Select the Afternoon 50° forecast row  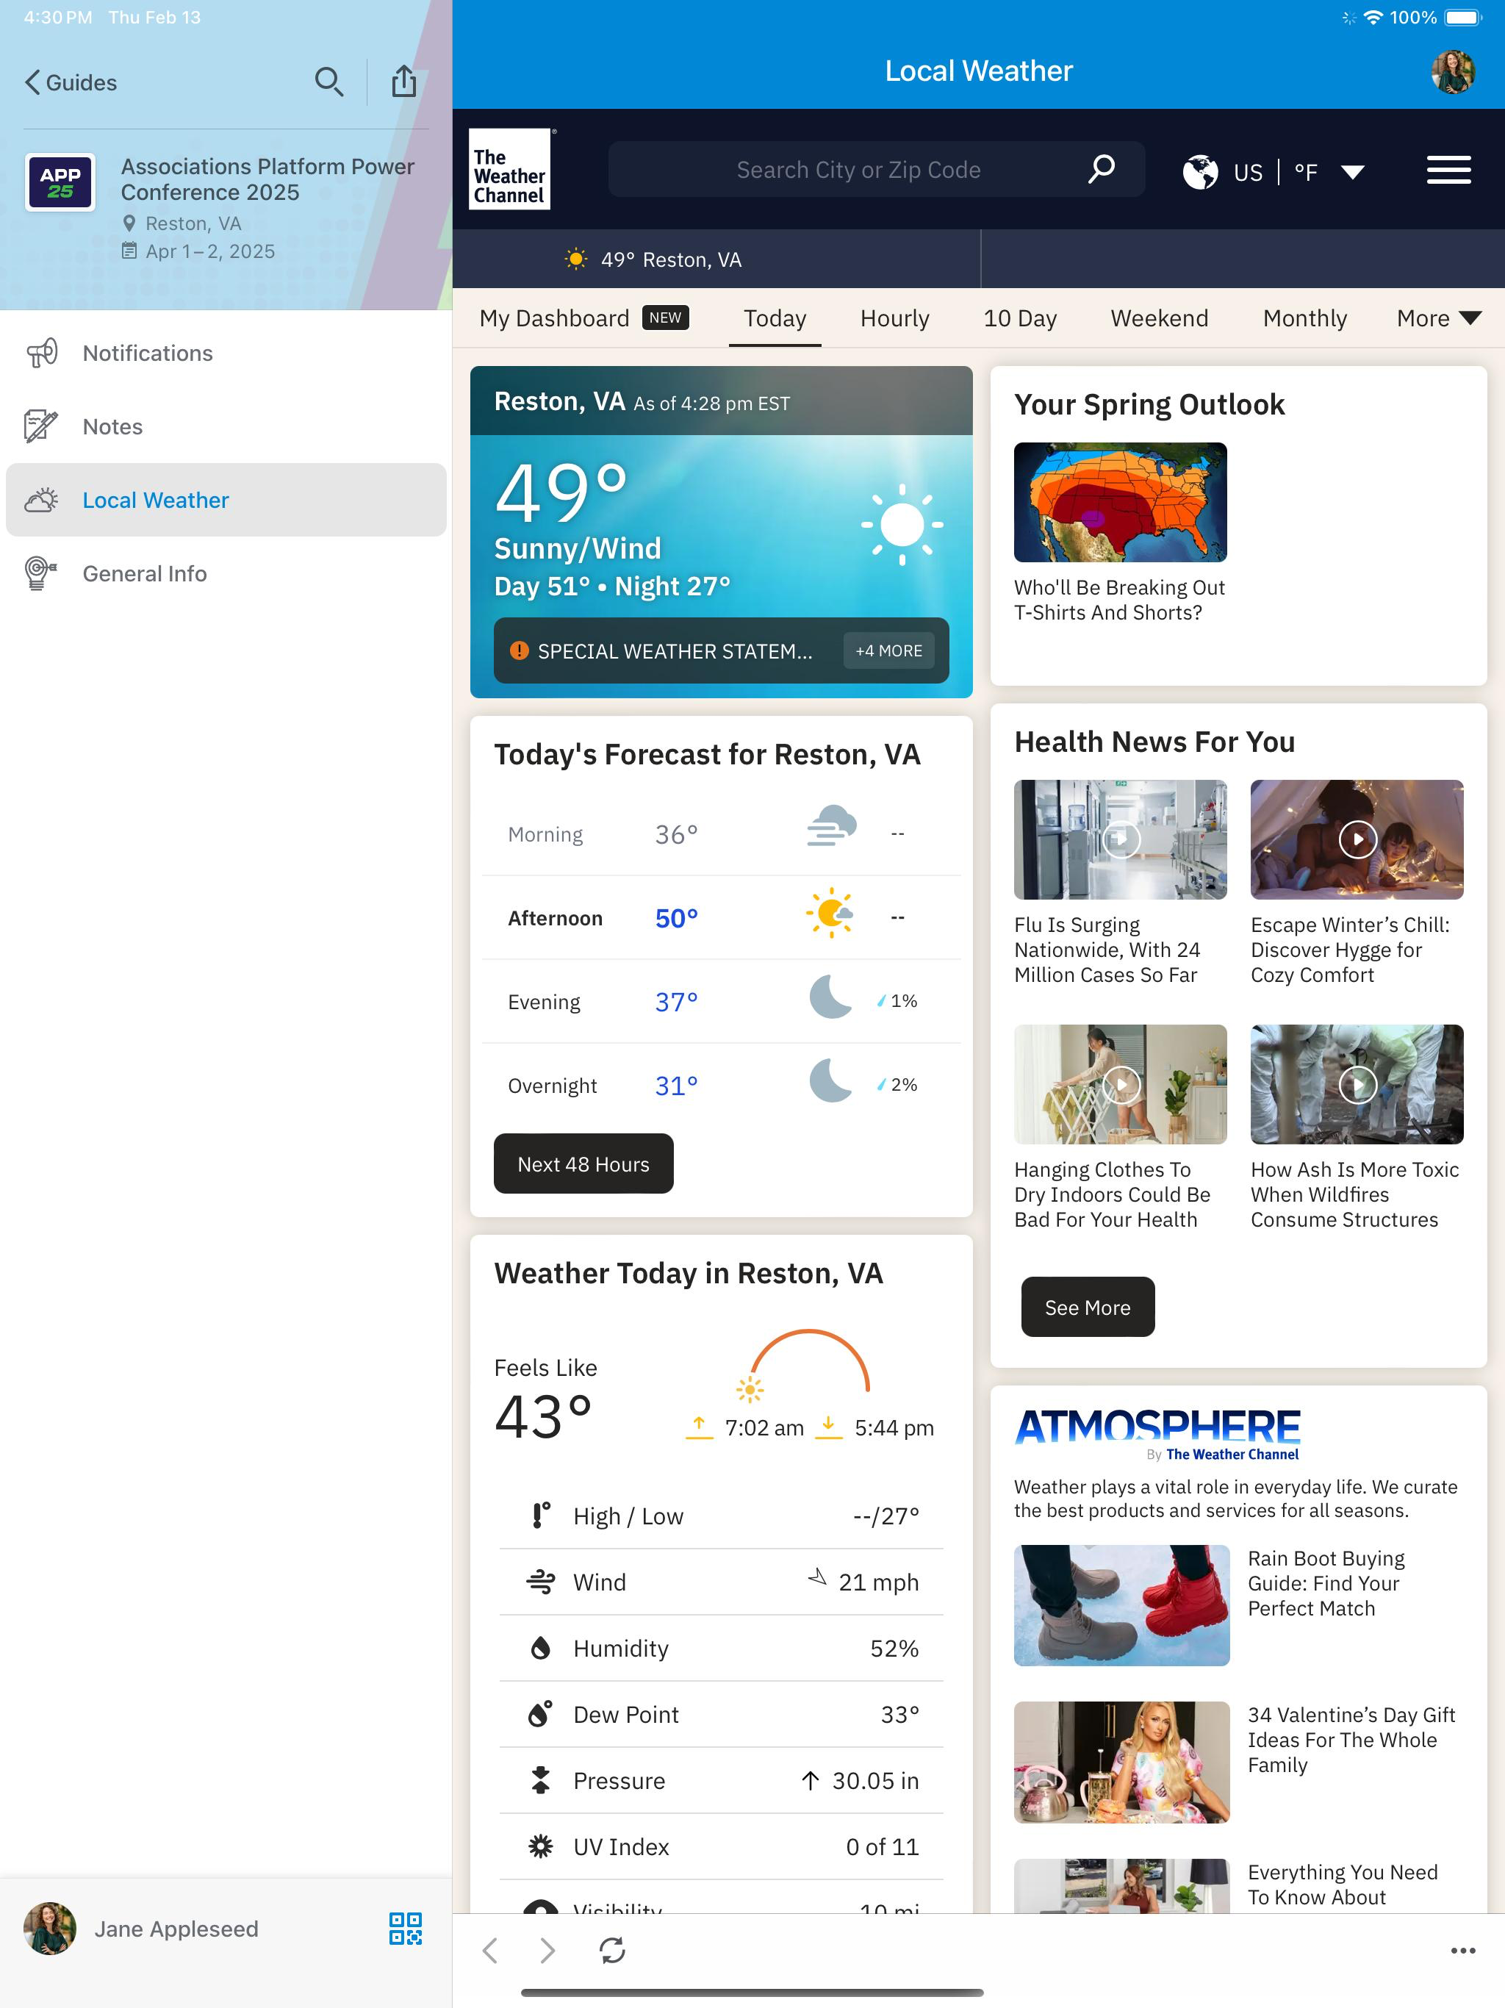tap(722, 918)
